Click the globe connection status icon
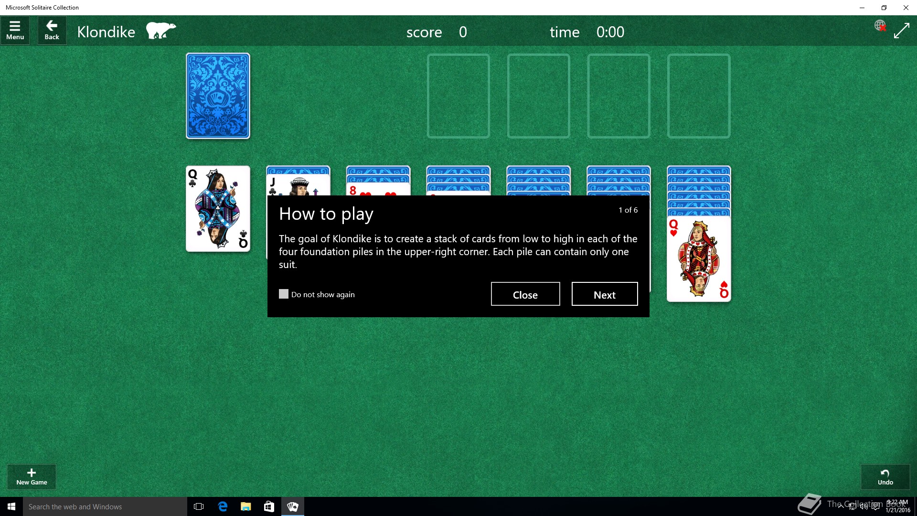 pyautogui.click(x=880, y=25)
